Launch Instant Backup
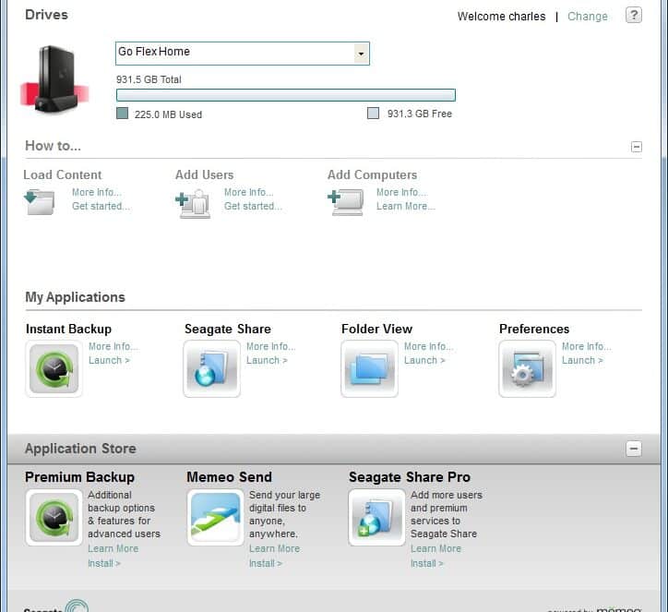The width and height of the screenshot is (668, 612). [109, 360]
